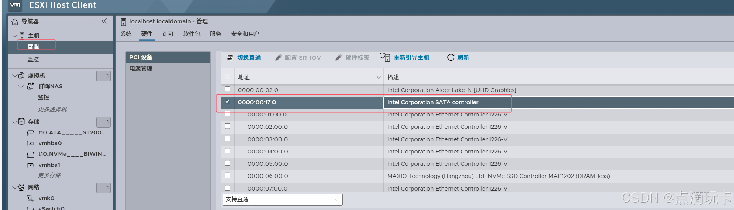Select PCI 设备 in the hardware side menu
Image resolution: width=734 pixels, height=210 pixels.
coord(168,57)
